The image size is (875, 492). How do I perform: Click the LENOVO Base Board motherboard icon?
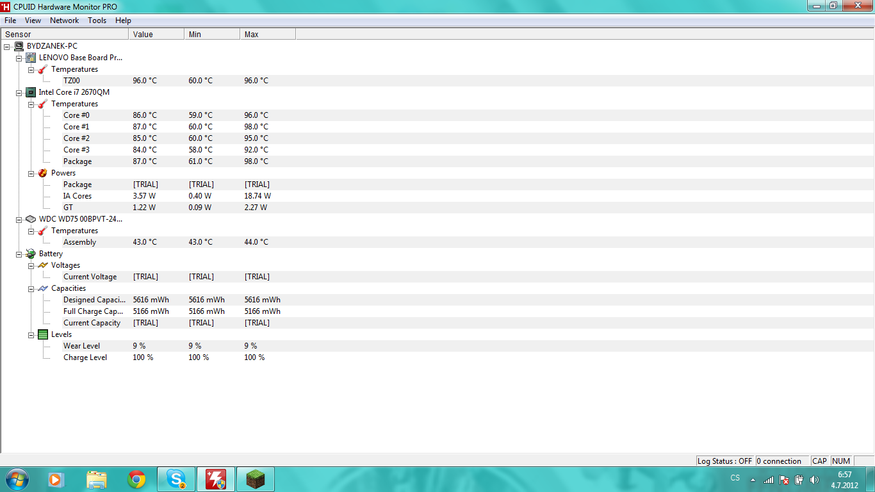click(31, 58)
